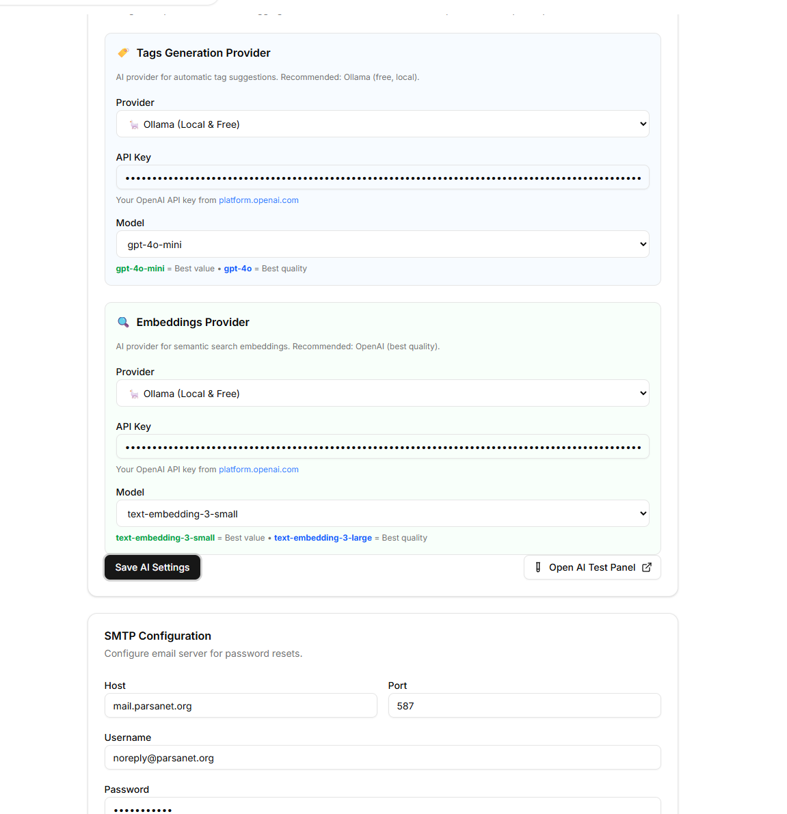Follow the platform.openai.com link under Embeddings API Key
The height and width of the screenshot is (814, 787).
pyautogui.click(x=258, y=470)
